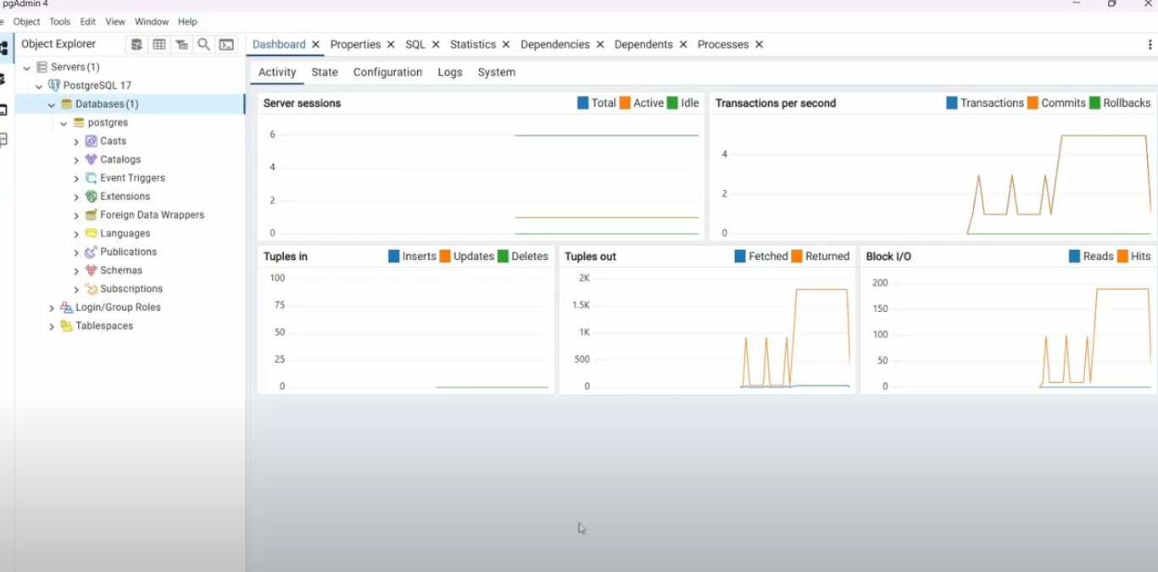The width and height of the screenshot is (1158, 572).
Task: Click the Servers group icon
Action: (x=42, y=67)
